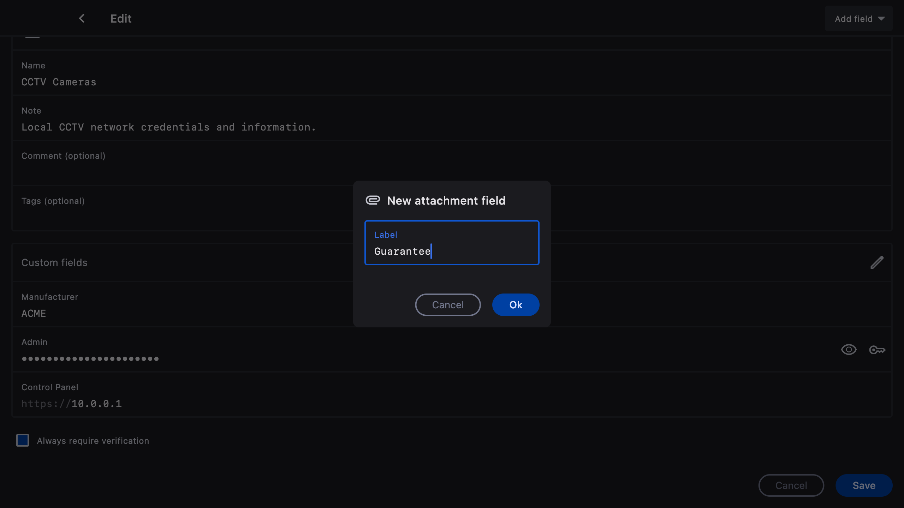Click the Tags (optional) field
Image resolution: width=904 pixels, height=508 pixels.
point(177,212)
